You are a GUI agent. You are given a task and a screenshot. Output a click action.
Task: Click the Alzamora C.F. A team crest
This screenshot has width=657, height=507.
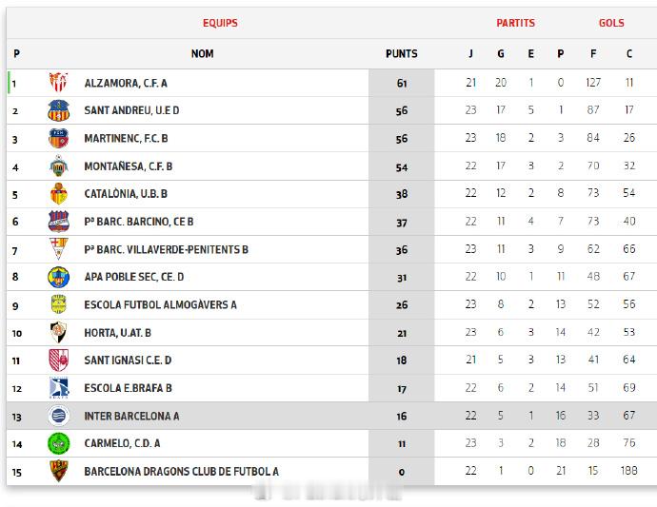point(58,83)
